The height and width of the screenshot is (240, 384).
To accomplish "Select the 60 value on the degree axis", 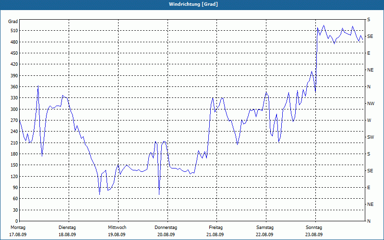I will 15,199.
